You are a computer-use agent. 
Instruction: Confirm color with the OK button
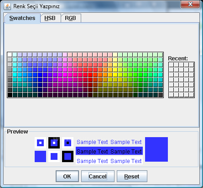click(67, 176)
